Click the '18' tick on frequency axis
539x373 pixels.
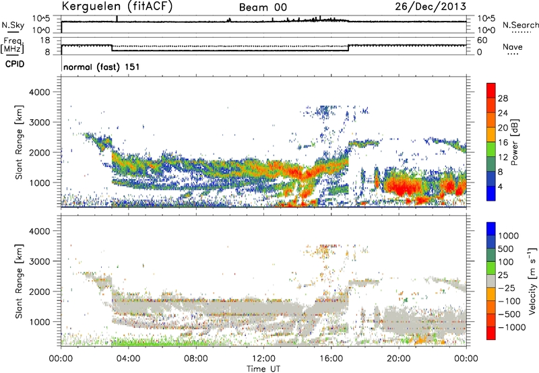pos(44,40)
